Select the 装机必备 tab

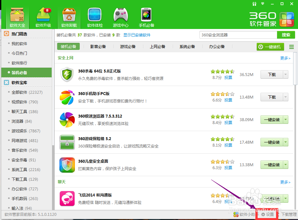(x=68, y=46)
